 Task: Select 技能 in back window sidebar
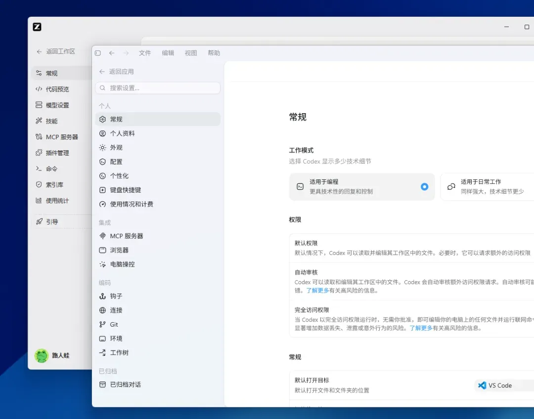click(51, 121)
